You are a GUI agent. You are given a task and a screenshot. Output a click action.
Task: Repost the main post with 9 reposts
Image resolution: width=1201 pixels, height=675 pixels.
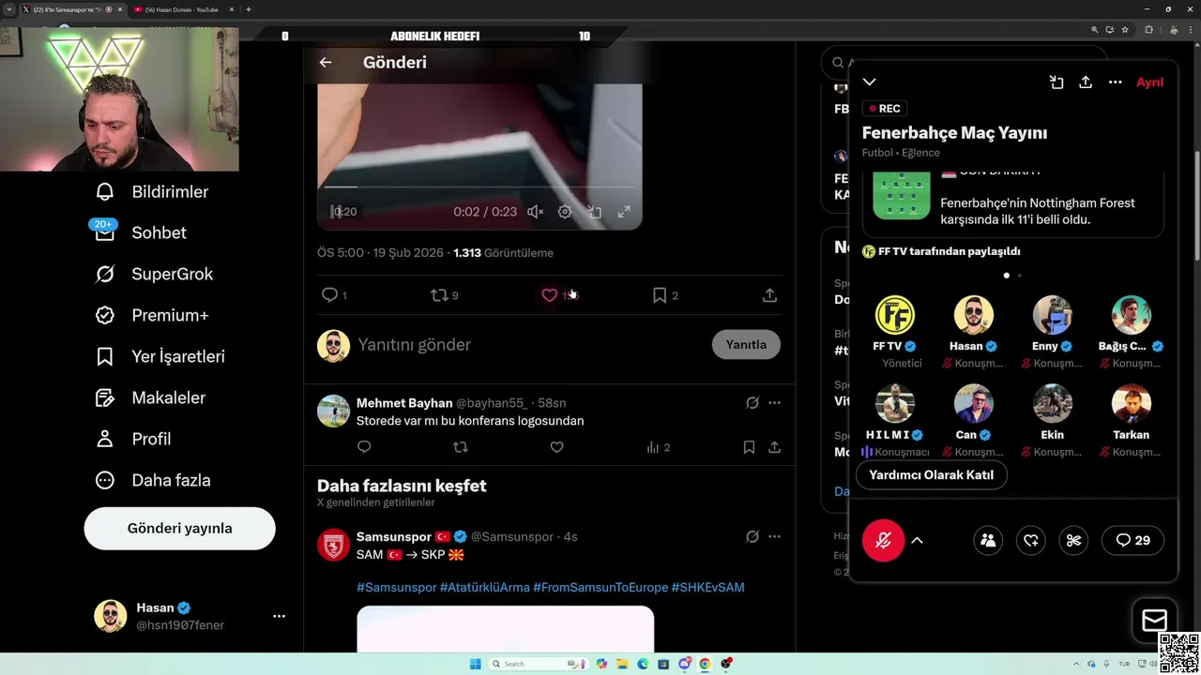click(439, 295)
